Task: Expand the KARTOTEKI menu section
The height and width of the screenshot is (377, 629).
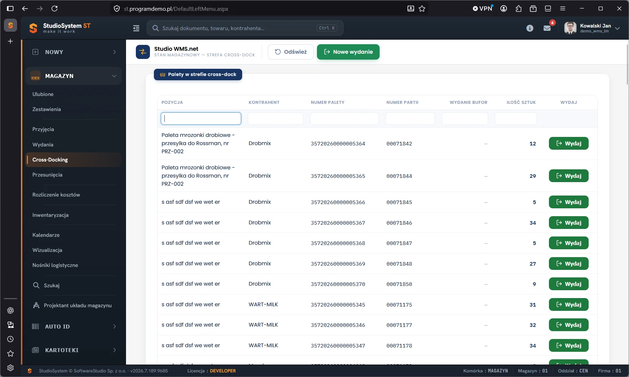Action: tap(73, 350)
